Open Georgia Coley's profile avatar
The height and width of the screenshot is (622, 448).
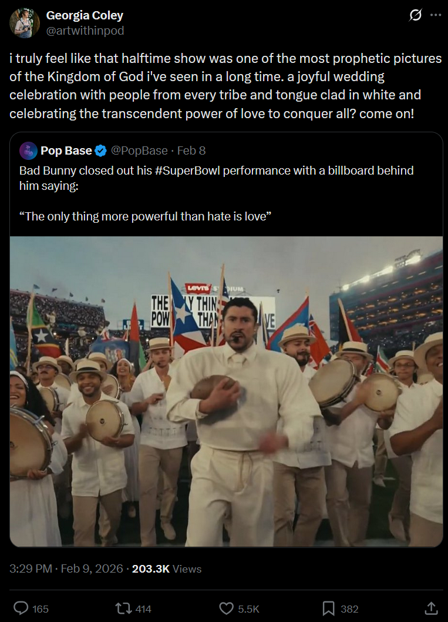click(25, 23)
